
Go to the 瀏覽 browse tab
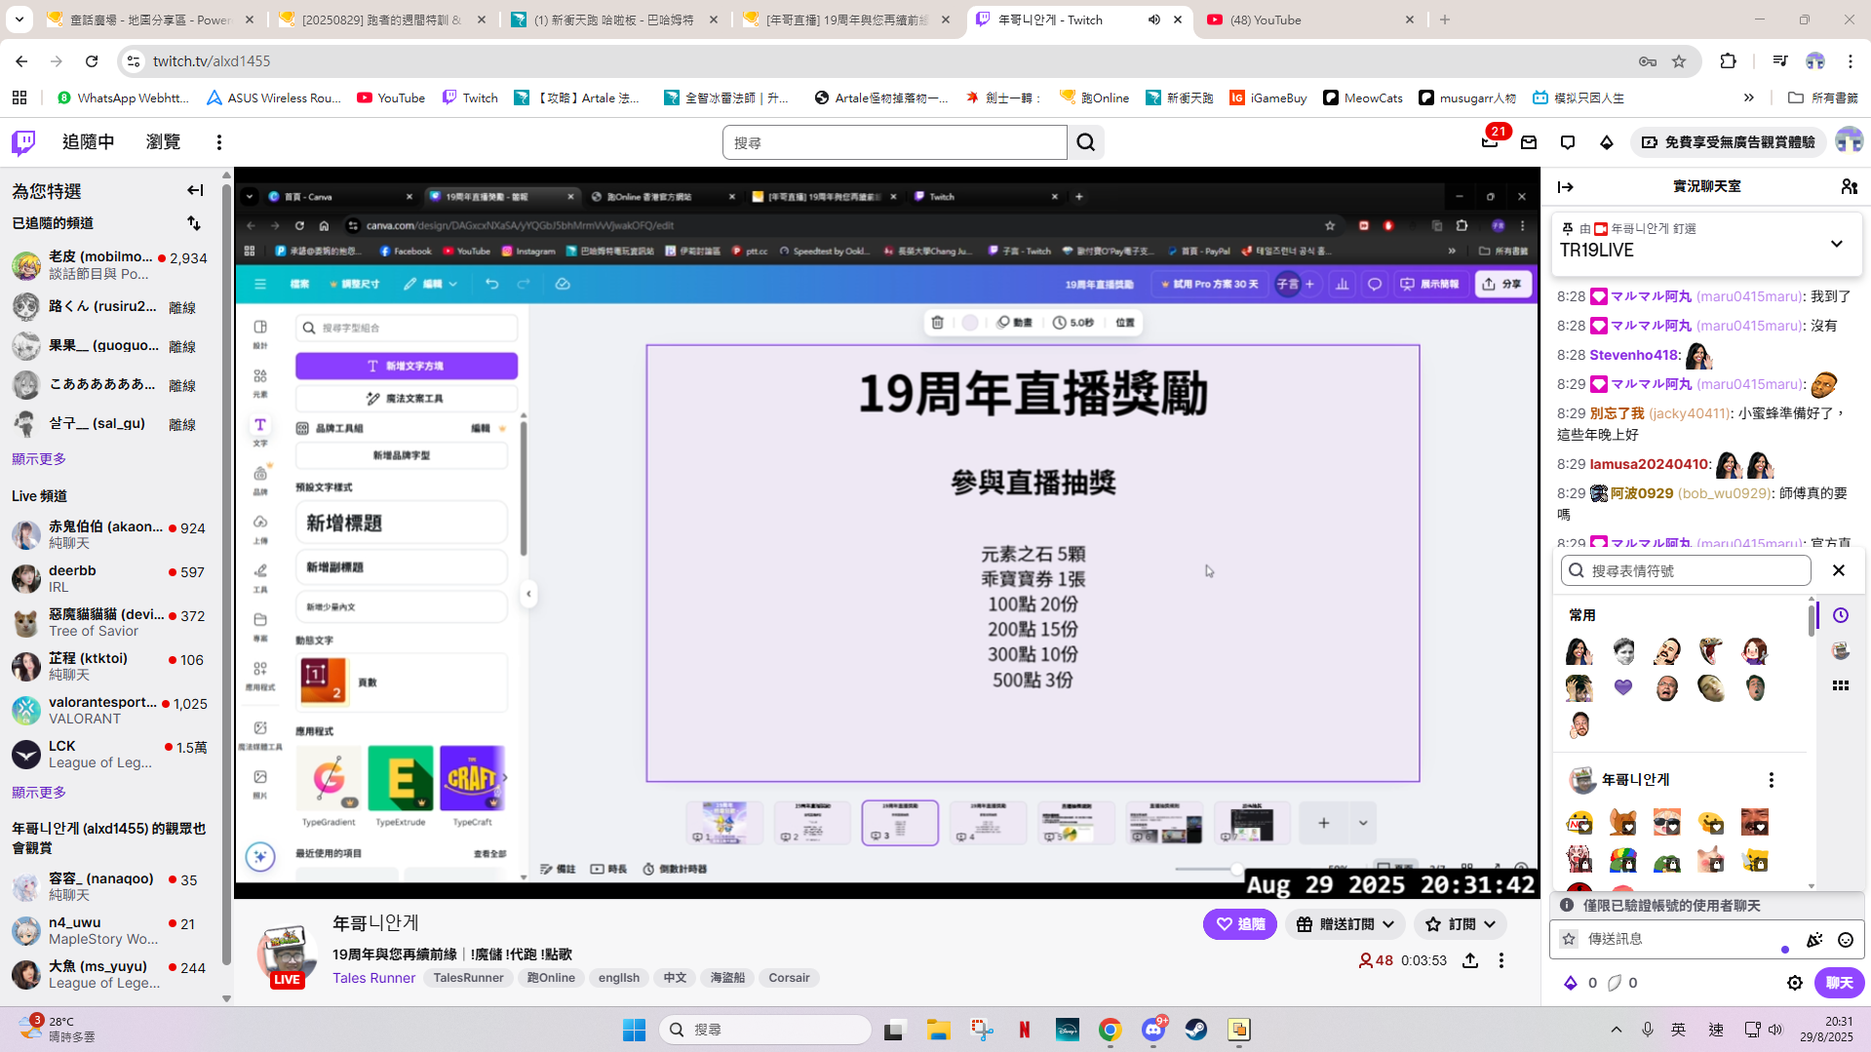163,142
